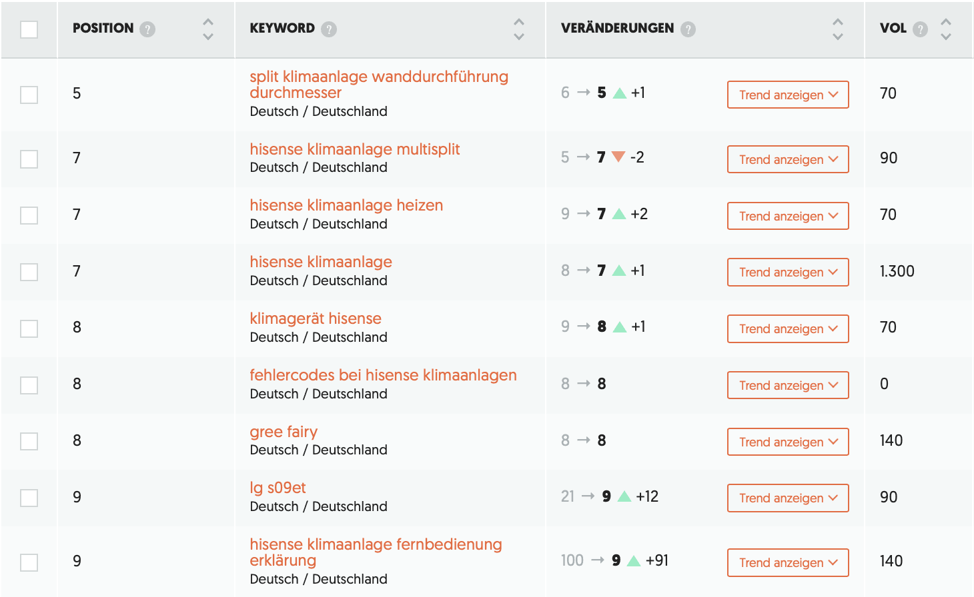Click the help icon beside KEYWORD header
974x597 pixels.
tap(329, 29)
